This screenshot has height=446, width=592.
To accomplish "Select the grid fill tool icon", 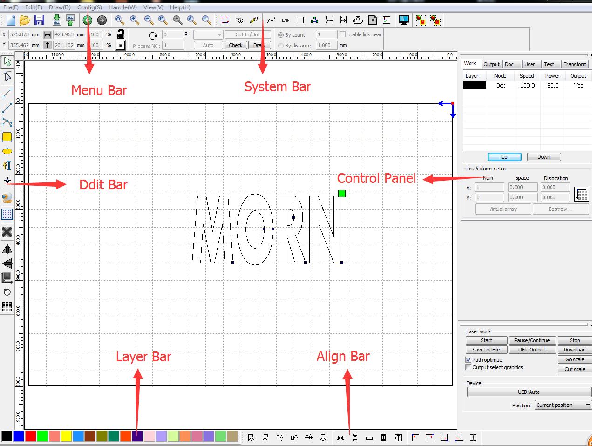I will [x=7, y=214].
